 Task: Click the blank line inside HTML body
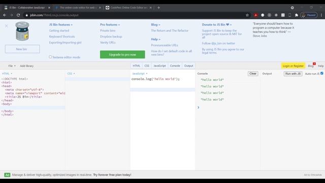click(32, 107)
